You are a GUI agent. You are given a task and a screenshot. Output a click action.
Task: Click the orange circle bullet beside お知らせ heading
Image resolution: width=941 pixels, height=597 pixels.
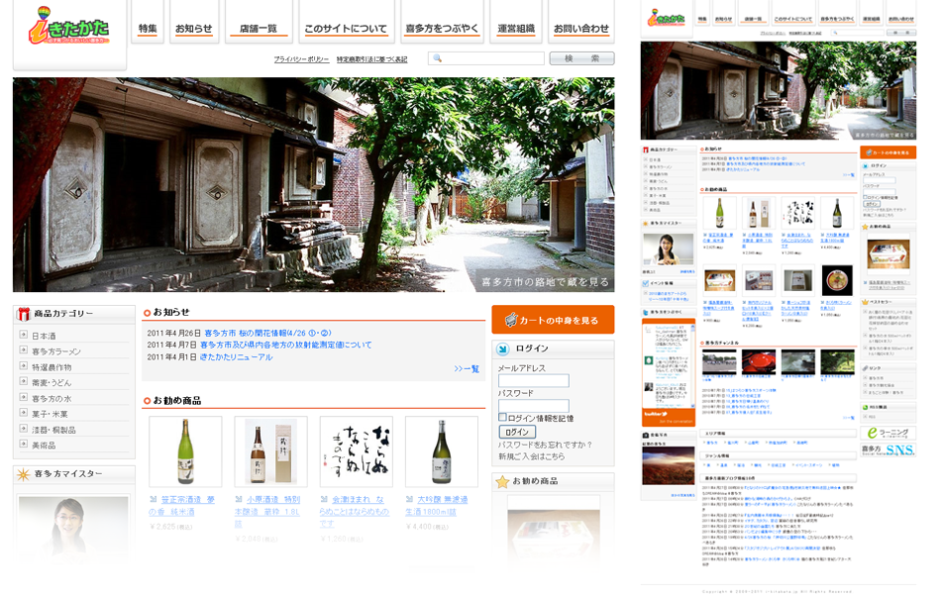click(x=147, y=313)
